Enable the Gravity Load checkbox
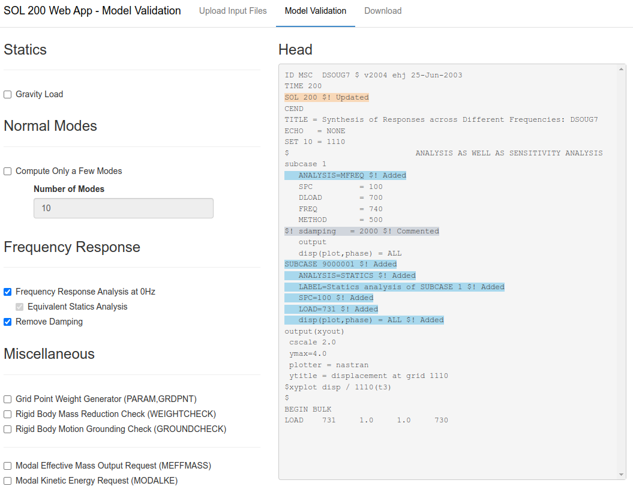 7,94
